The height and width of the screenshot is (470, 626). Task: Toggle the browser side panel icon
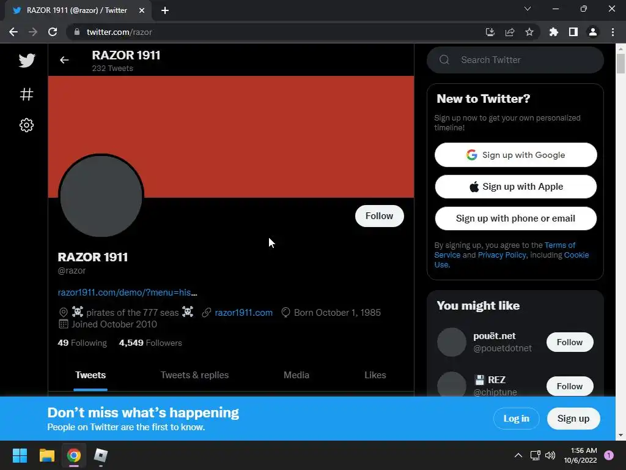573,32
